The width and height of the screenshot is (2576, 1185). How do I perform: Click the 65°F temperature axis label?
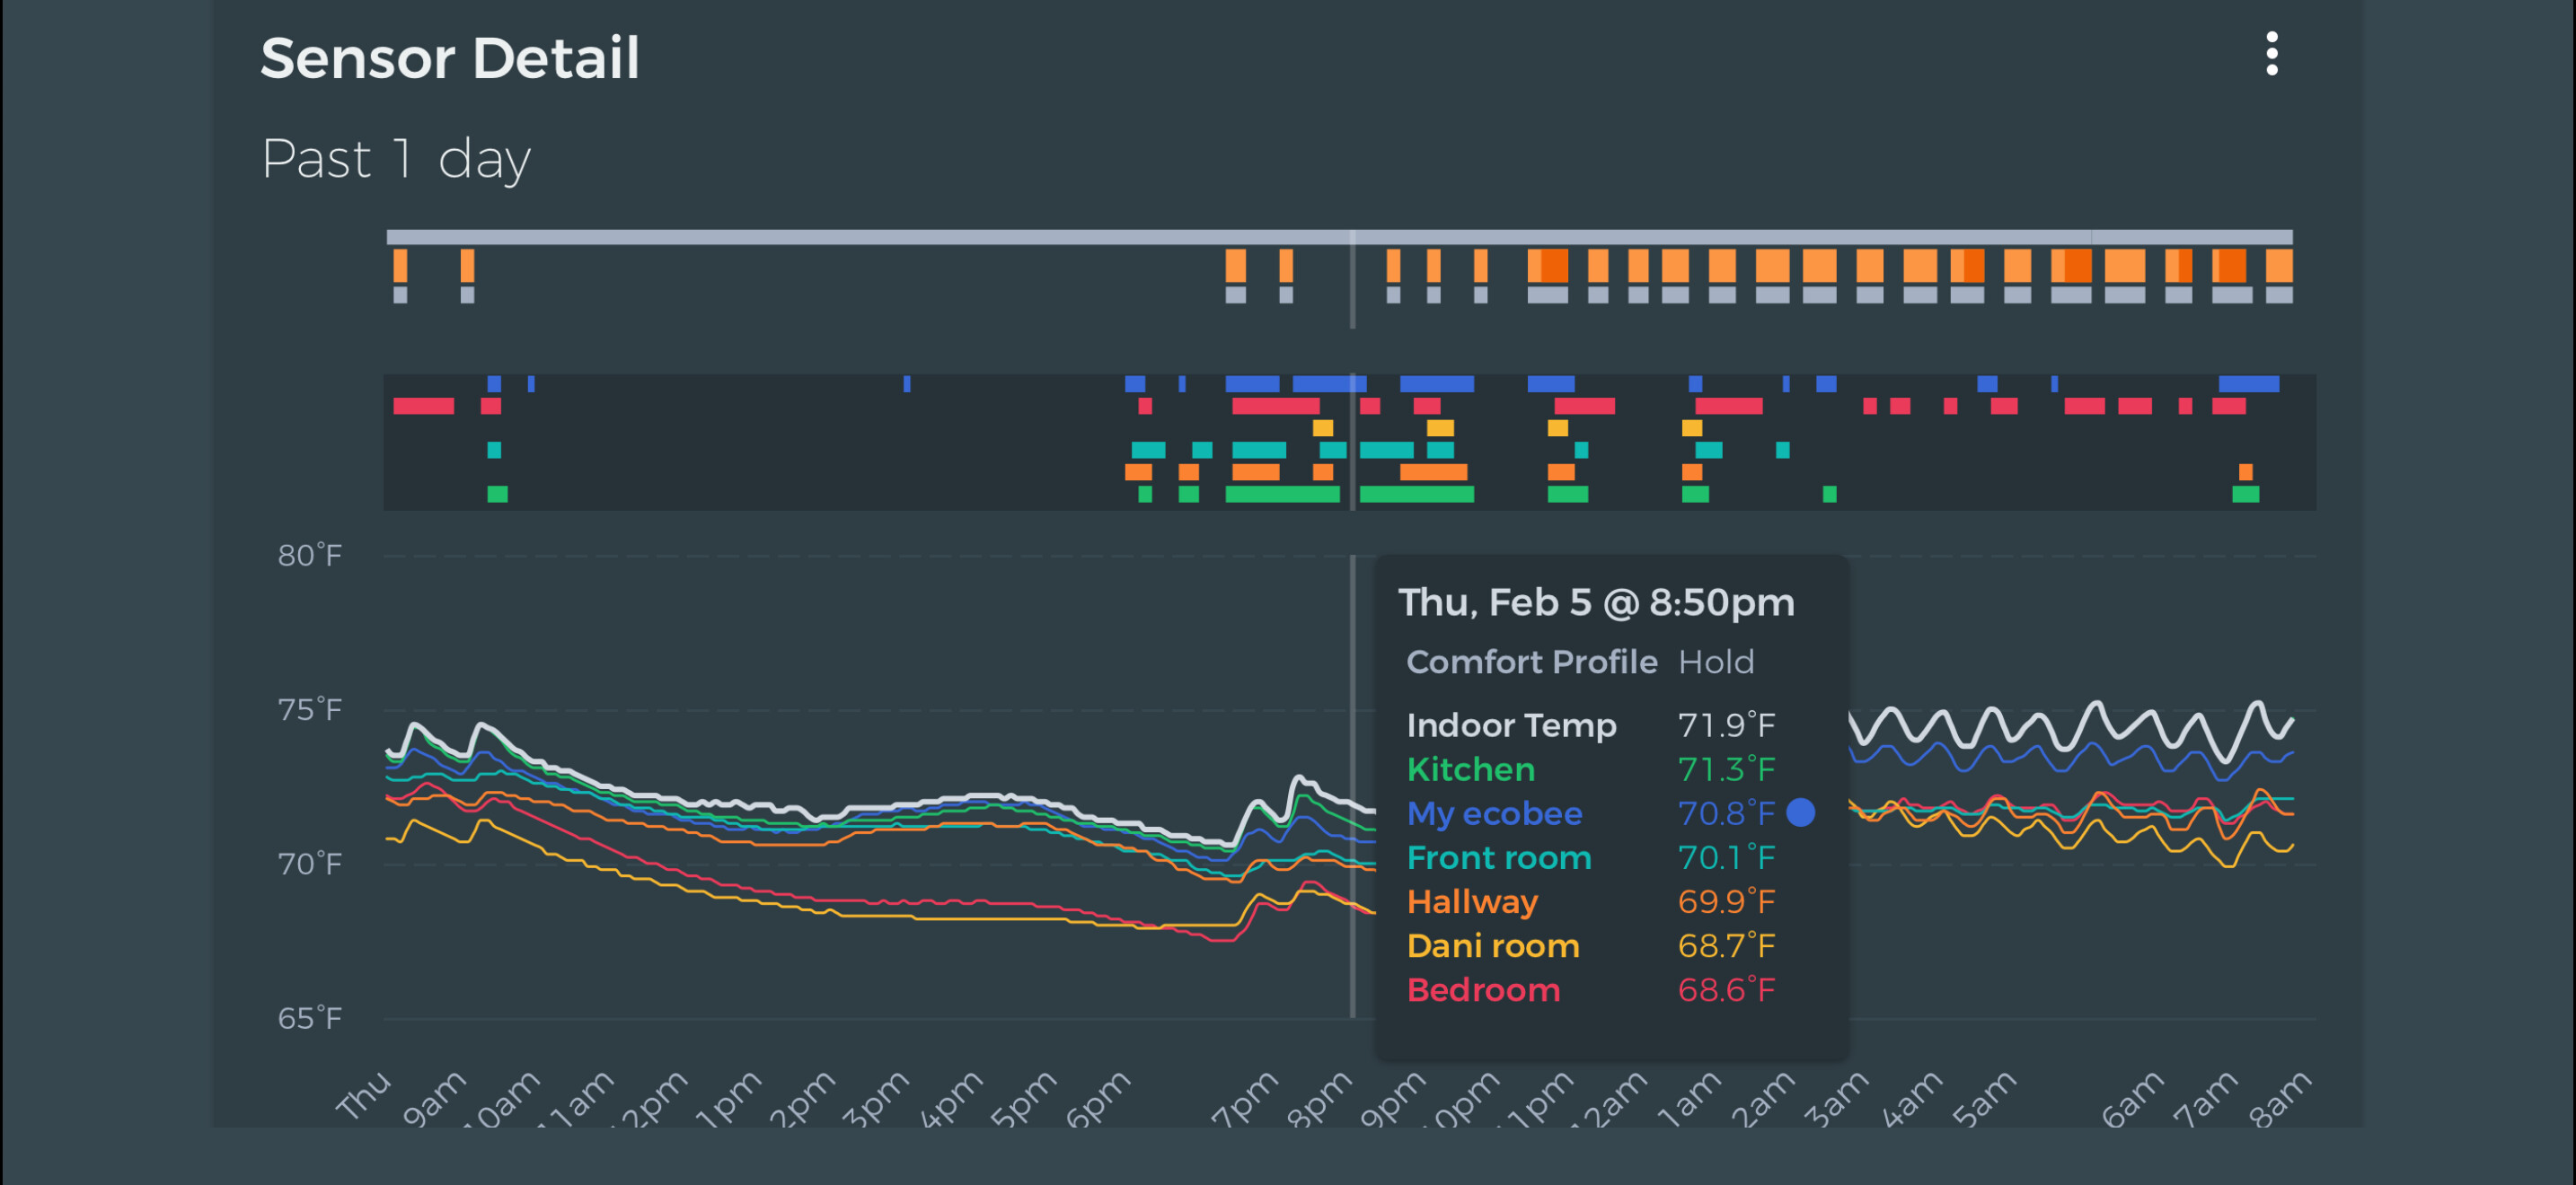(309, 1018)
